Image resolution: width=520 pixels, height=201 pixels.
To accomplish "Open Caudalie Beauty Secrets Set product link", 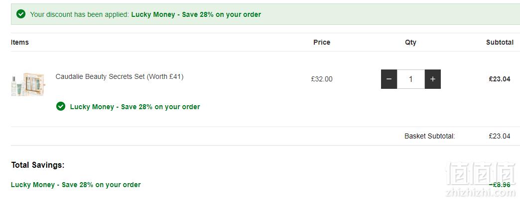I will pos(120,76).
